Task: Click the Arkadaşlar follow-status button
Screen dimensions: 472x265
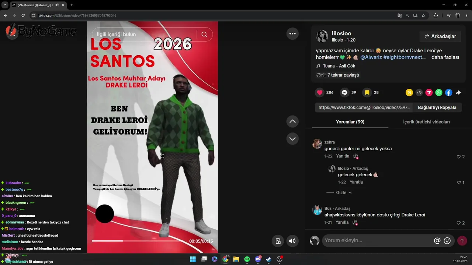Action: 440,36
